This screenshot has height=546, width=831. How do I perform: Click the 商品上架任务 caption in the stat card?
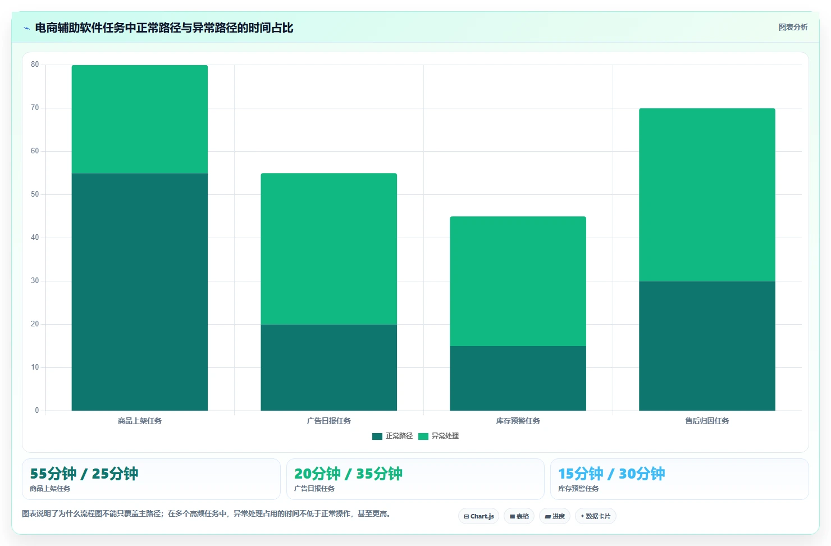[x=50, y=489]
